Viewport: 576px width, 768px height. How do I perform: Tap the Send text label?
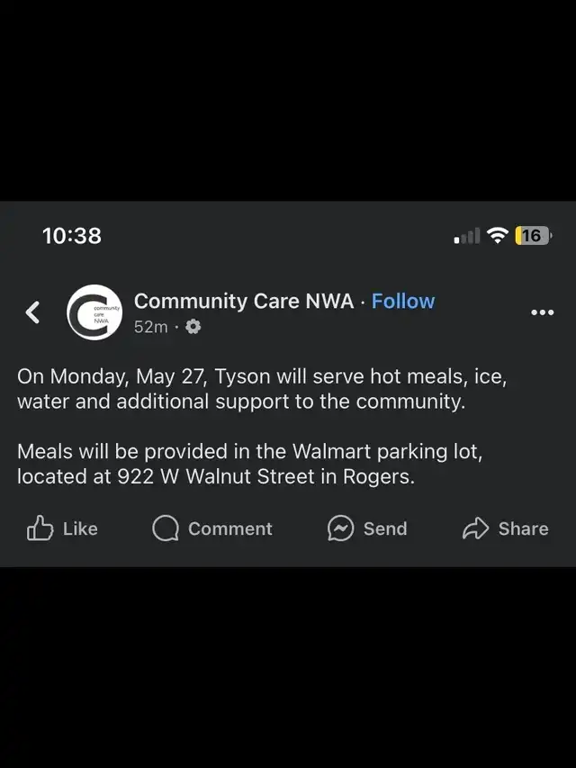(385, 529)
